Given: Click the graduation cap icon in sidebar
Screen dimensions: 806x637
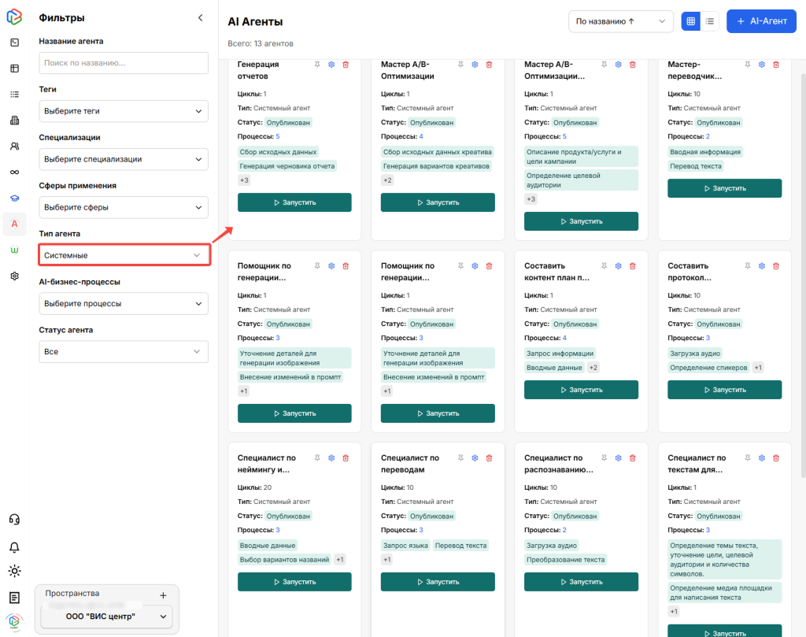Looking at the screenshot, I should 14,198.
